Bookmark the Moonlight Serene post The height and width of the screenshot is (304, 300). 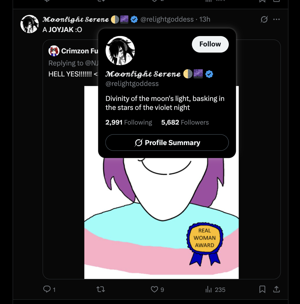pos(262,289)
